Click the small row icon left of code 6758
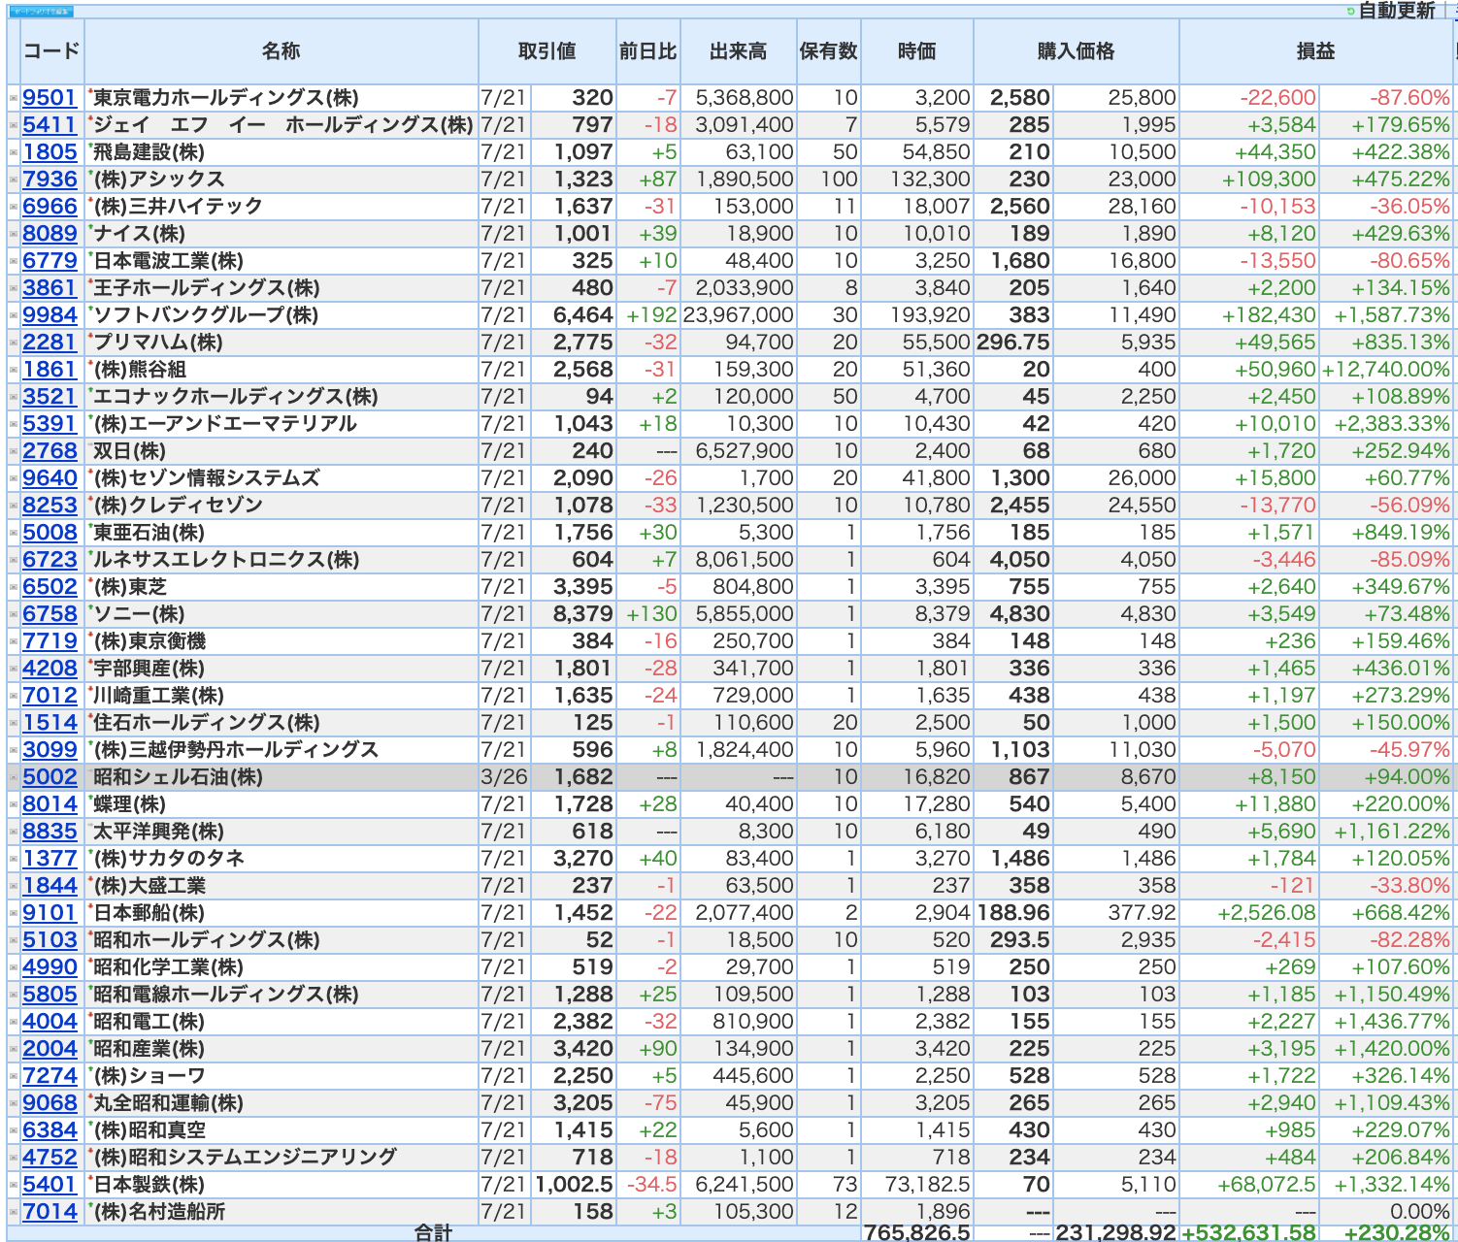This screenshot has height=1242, width=1458. tap(14, 614)
